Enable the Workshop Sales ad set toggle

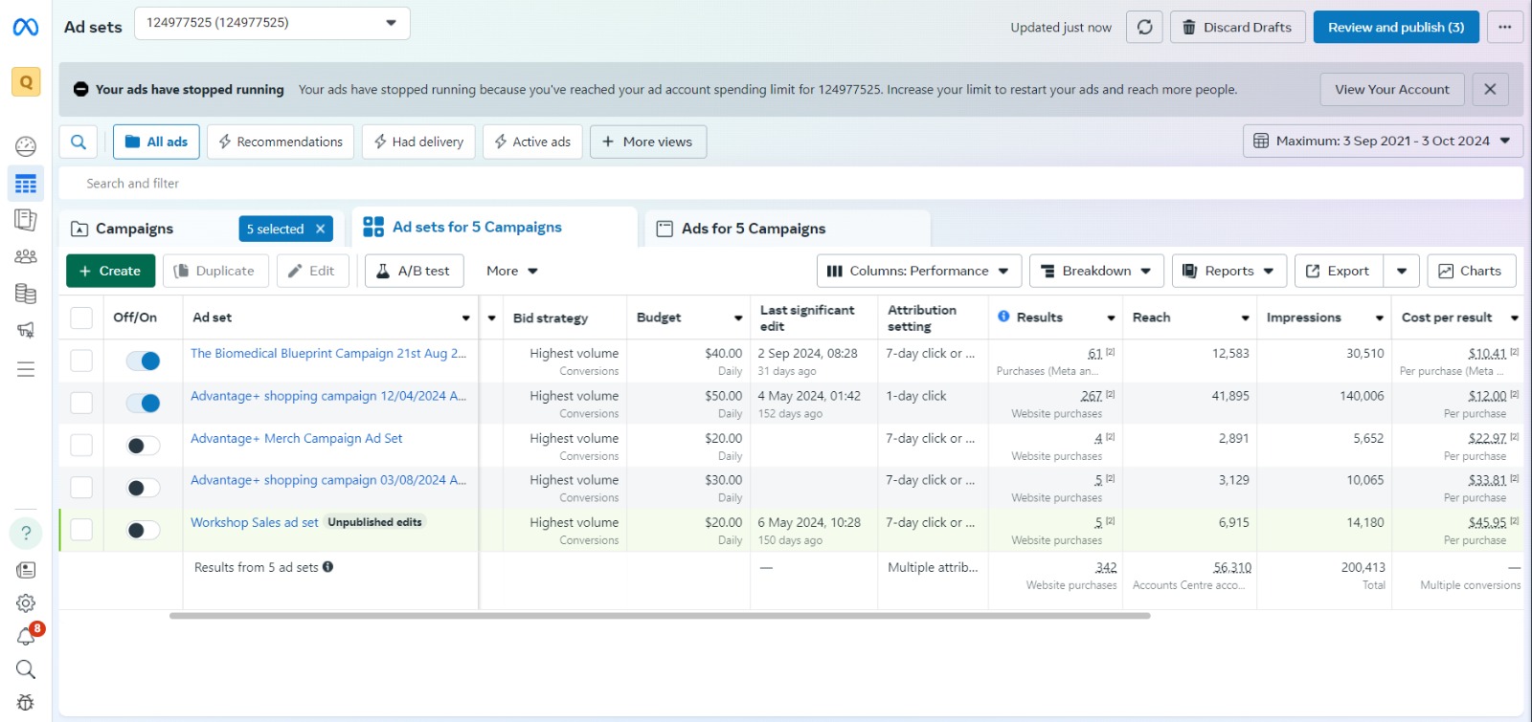click(x=144, y=530)
